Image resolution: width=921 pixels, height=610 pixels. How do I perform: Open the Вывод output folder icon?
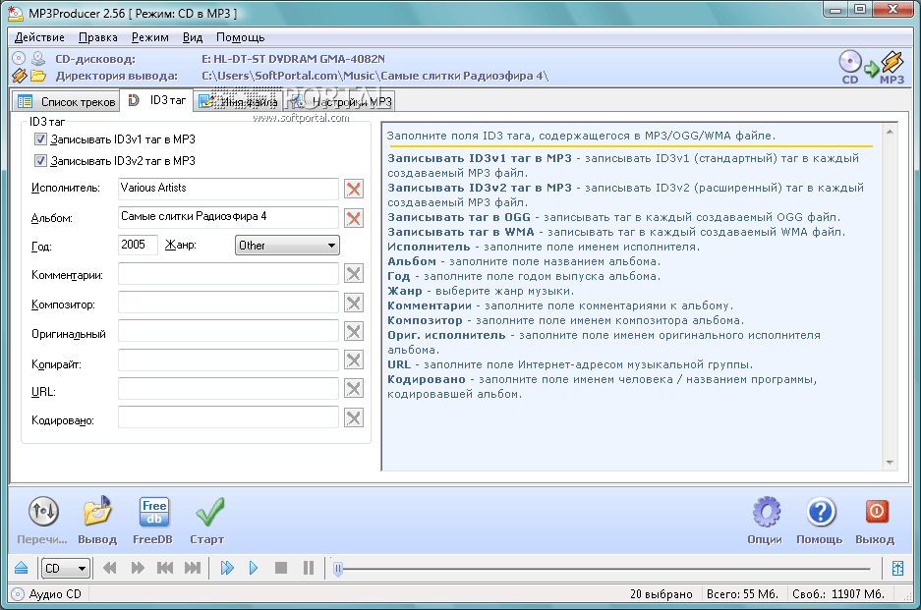point(97,512)
